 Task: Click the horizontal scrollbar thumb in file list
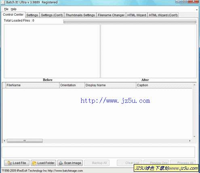coord(25,141)
